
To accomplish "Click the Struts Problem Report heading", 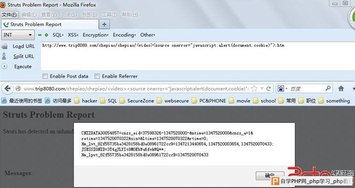I will [48, 115].
